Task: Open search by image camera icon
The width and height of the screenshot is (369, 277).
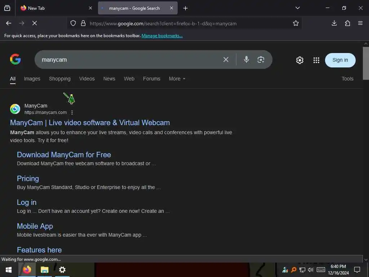Action: pos(261,60)
